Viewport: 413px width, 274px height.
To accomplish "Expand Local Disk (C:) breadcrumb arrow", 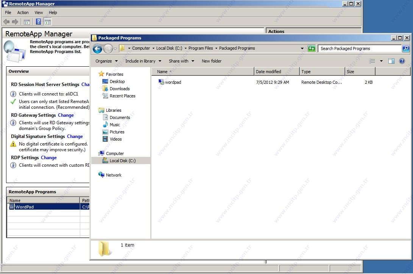I will click(x=185, y=48).
